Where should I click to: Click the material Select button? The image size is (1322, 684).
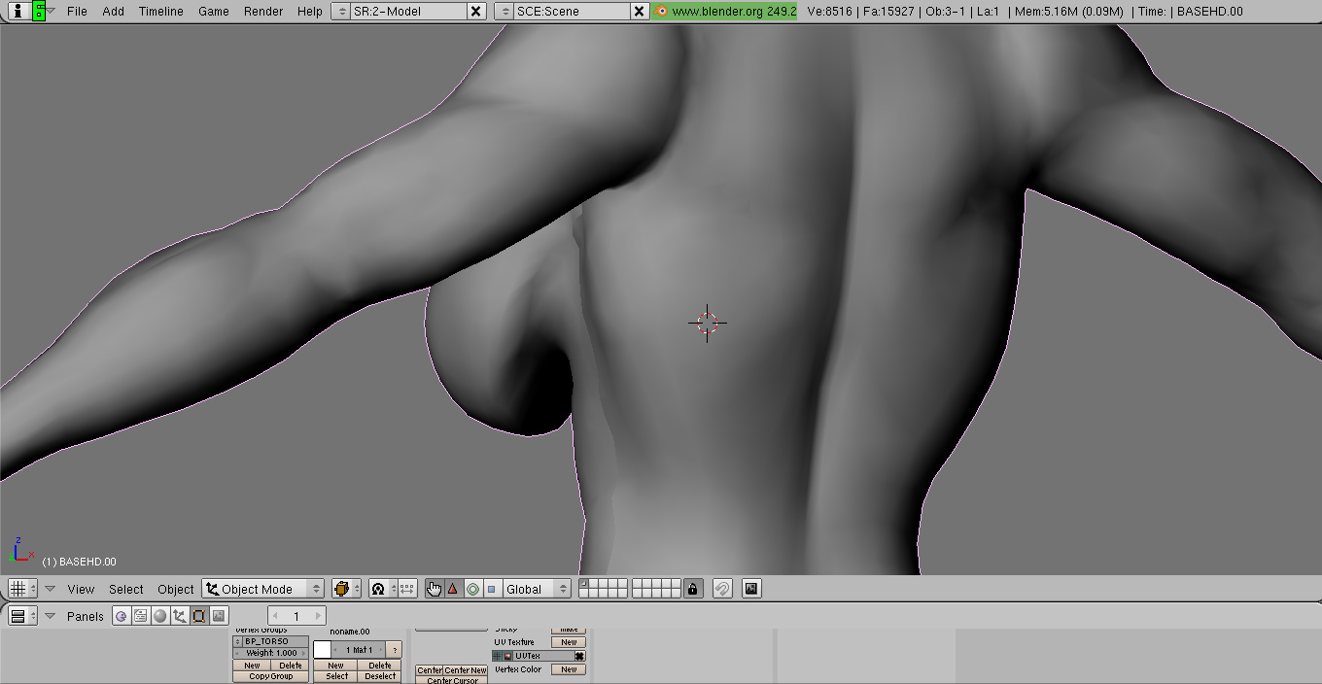tap(336, 676)
